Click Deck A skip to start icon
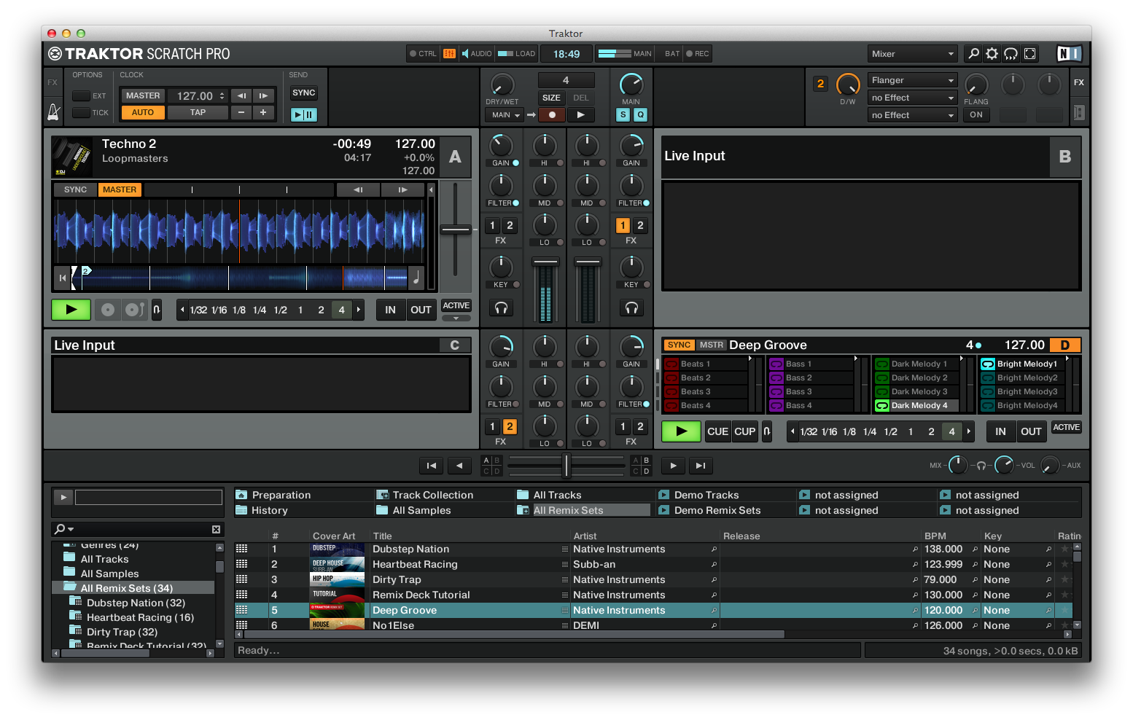The height and width of the screenshot is (720, 1133). point(62,278)
